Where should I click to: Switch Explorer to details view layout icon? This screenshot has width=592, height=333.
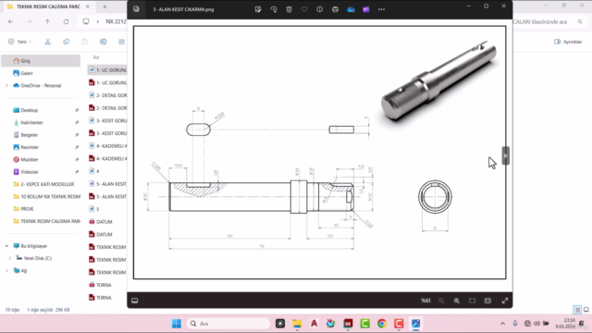click(x=577, y=310)
